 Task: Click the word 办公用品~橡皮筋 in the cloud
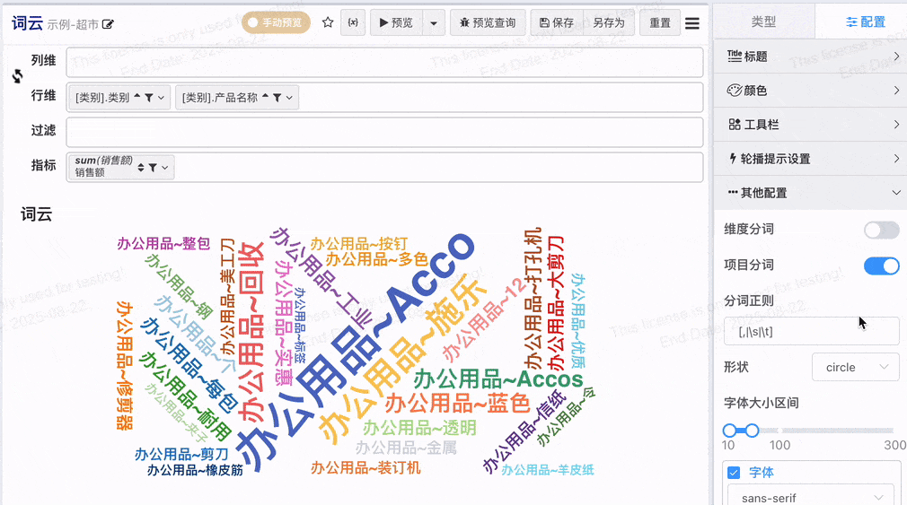tap(195, 470)
